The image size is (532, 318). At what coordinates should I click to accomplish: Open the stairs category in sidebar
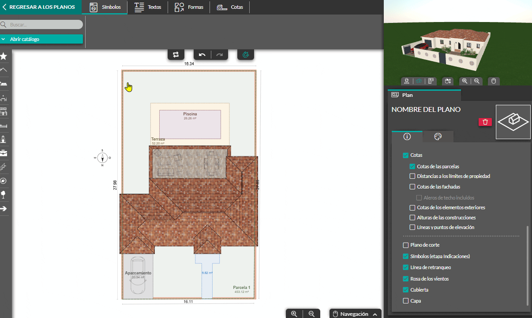[x=4, y=167]
